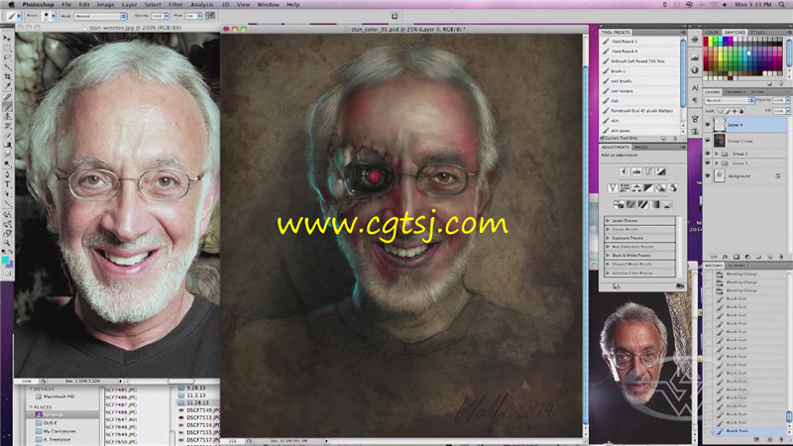This screenshot has width=793, height=446.
Task: Select the Type tool
Action: (7, 184)
